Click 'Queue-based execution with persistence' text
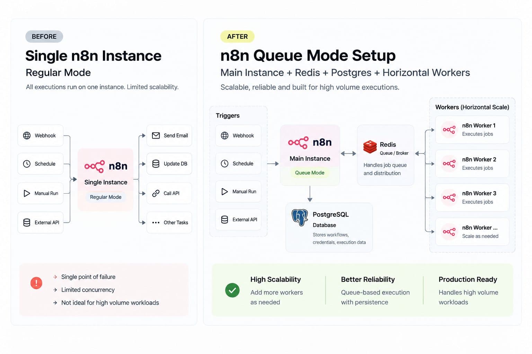This screenshot has width=532, height=354. [375, 297]
